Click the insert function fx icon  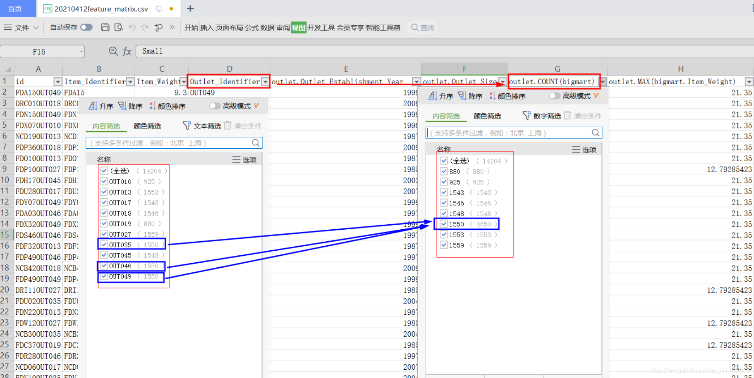(127, 51)
